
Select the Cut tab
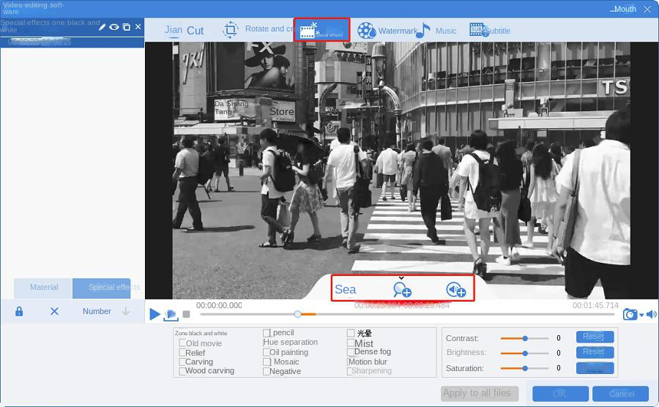click(195, 31)
